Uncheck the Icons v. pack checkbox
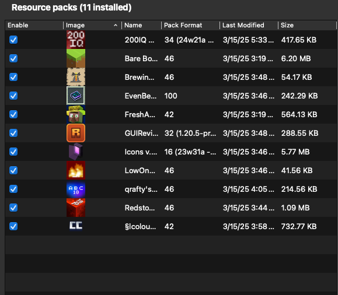Viewport: 338px width, 295px height. [x=13, y=152]
